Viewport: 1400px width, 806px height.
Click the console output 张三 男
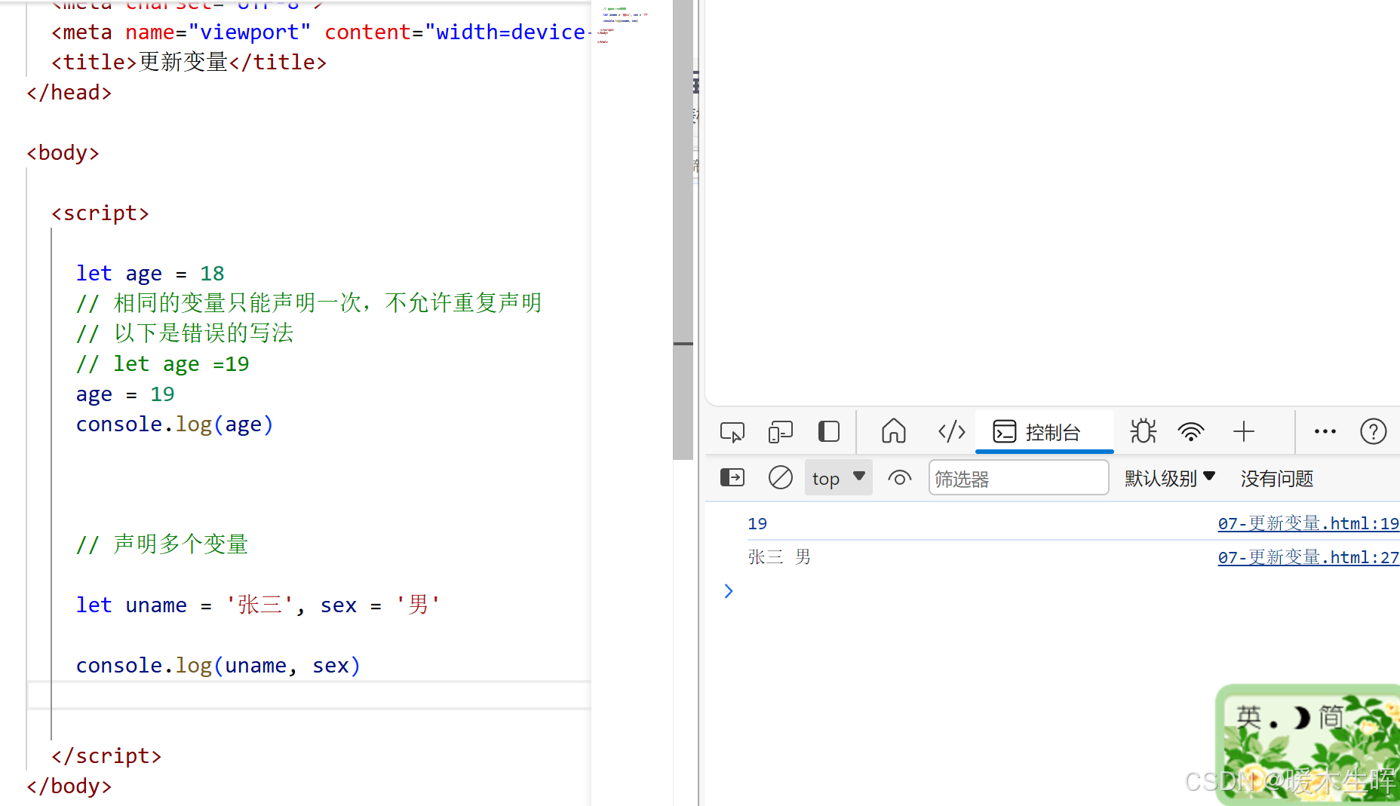coord(779,557)
